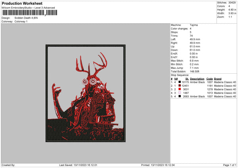Viewport: 238px width, 168px height.
Task: Select the dark red swatch for code 1181
Action: [180, 86]
